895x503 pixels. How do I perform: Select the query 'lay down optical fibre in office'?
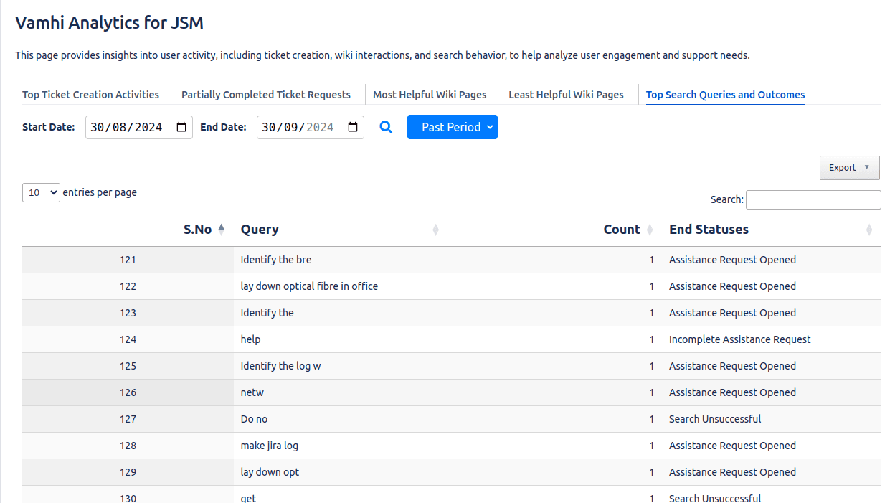[x=309, y=286]
